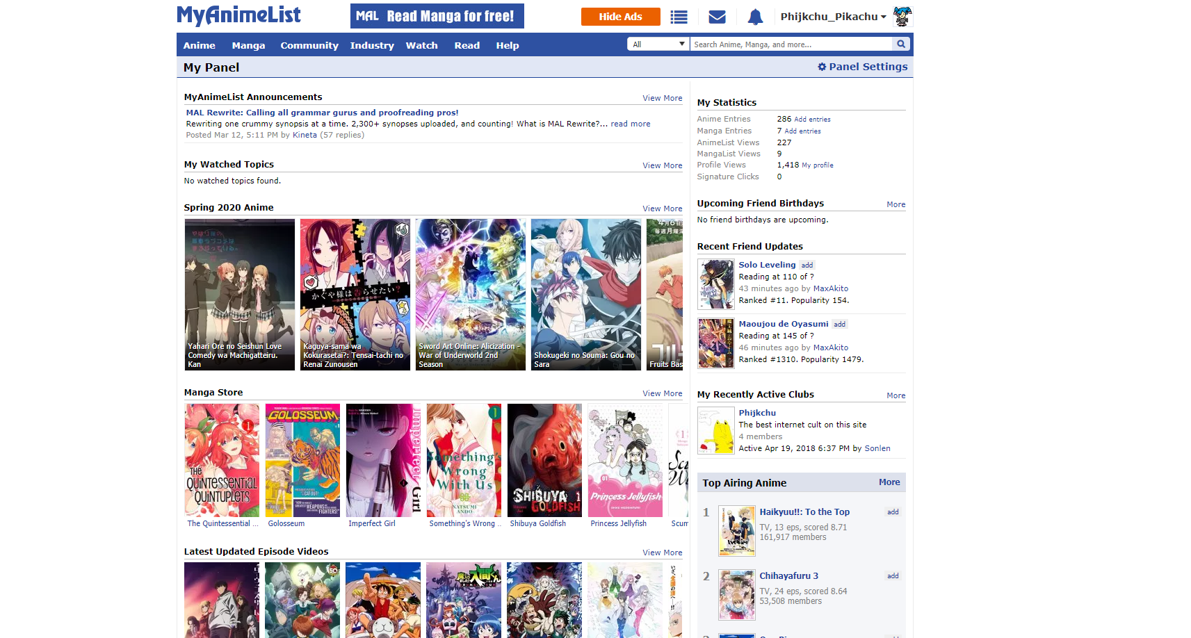Image resolution: width=1191 pixels, height=638 pixels.
Task: Click Add entries next to Anime Entries
Action: pyautogui.click(x=812, y=120)
